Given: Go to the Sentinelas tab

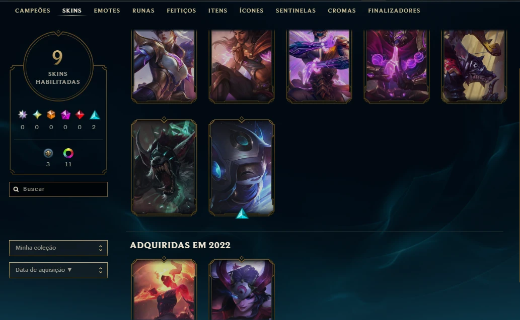Looking at the screenshot, I should [x=295, y=11].
